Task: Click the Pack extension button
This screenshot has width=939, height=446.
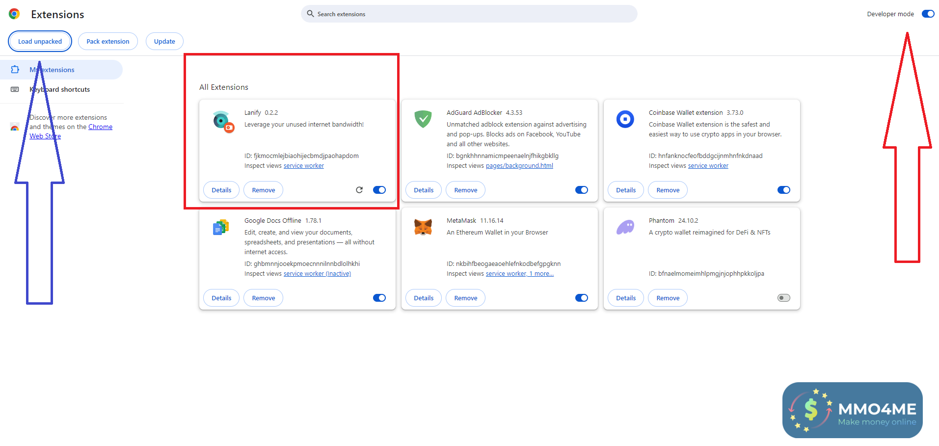Action: (108, 41)
